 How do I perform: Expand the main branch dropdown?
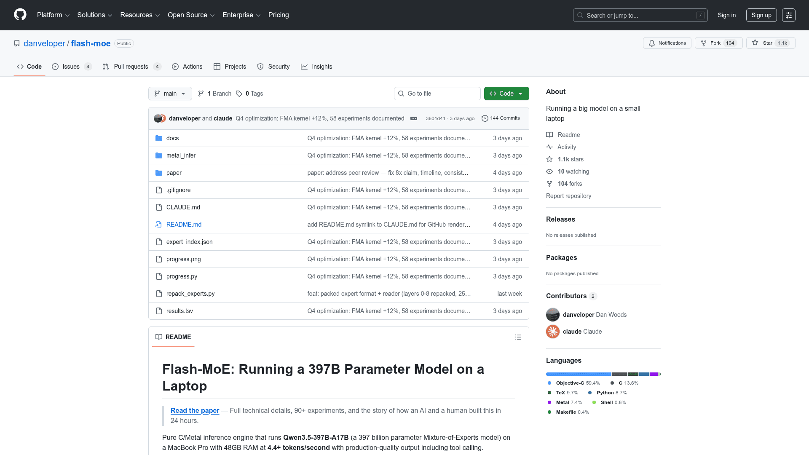coord(170,94)
